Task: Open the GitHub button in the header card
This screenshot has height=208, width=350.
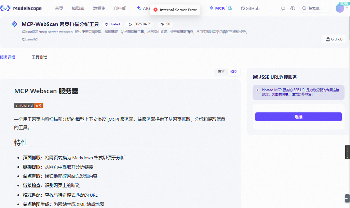Action: [x=334, y=39]
